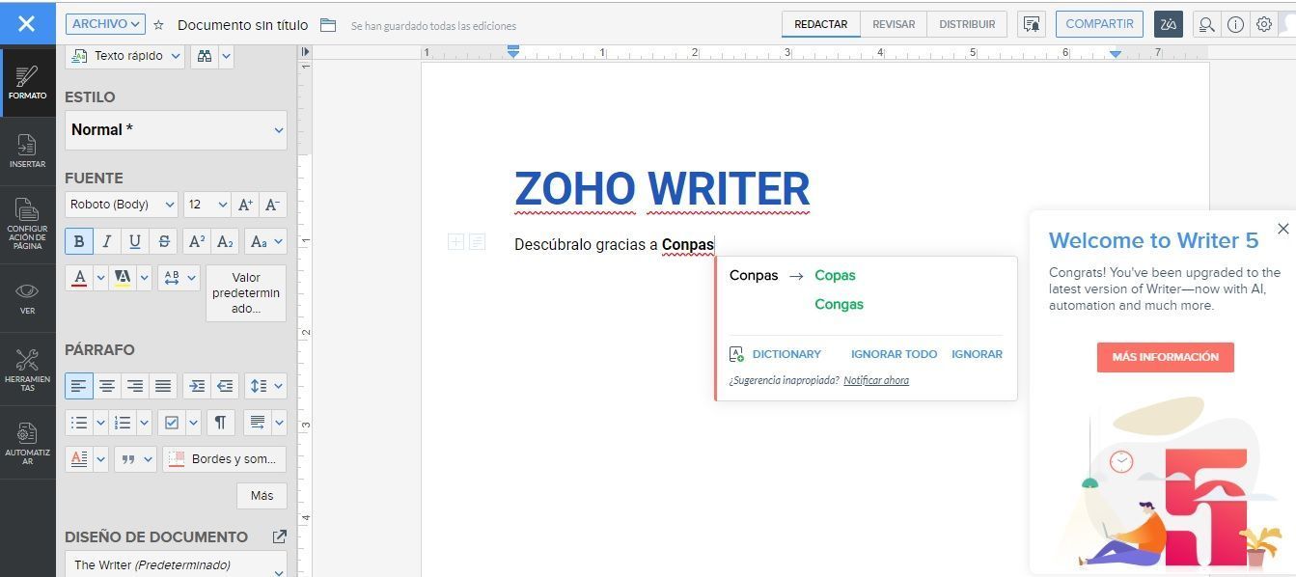Insert a checklist checkbox
This screenshot has height=577, width=1296.
point(172,423)
